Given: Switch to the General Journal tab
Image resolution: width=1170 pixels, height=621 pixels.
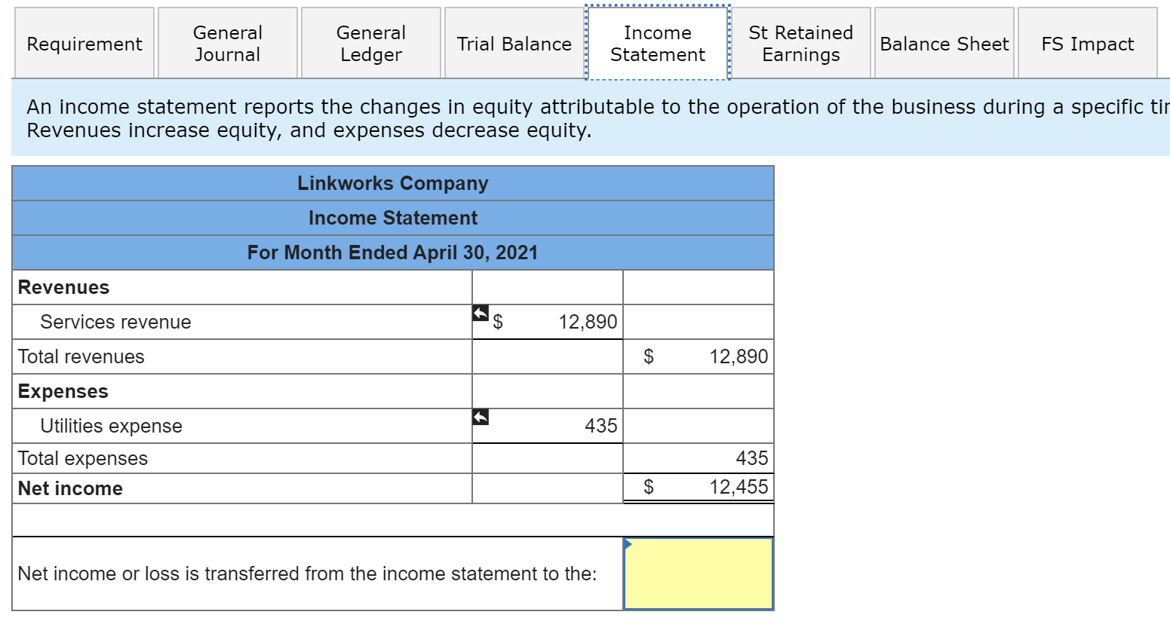Looking at the screenshot, I should (227, 44).
